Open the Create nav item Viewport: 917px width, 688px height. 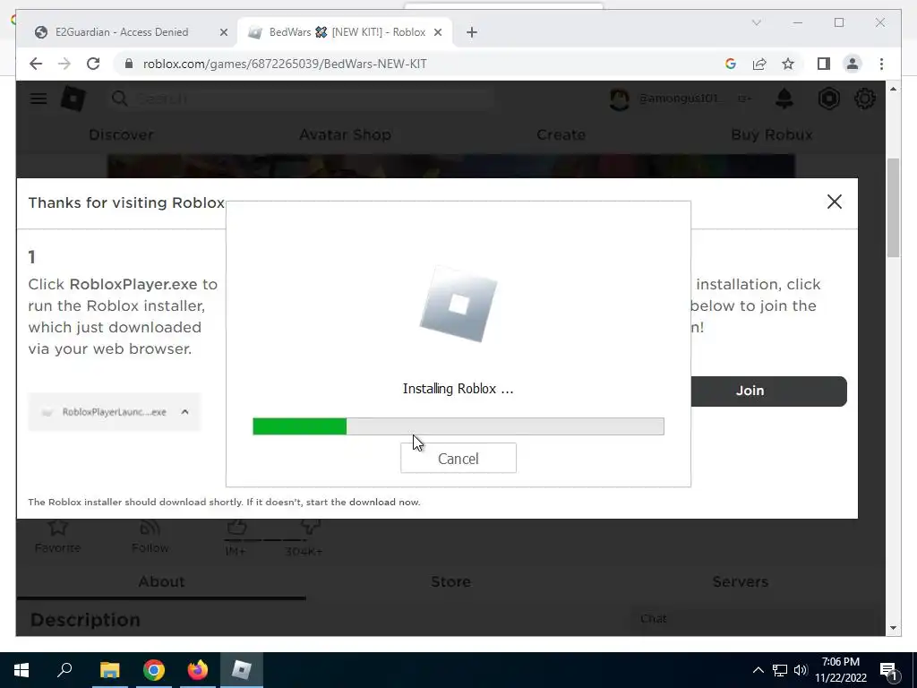coord(561,134)
